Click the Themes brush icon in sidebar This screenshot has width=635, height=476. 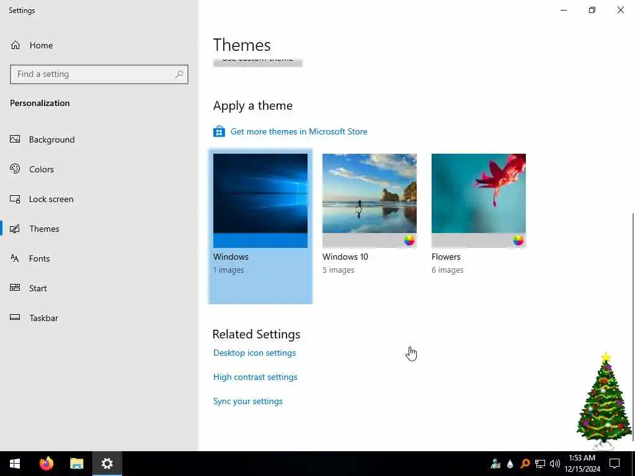coord(15,229)
